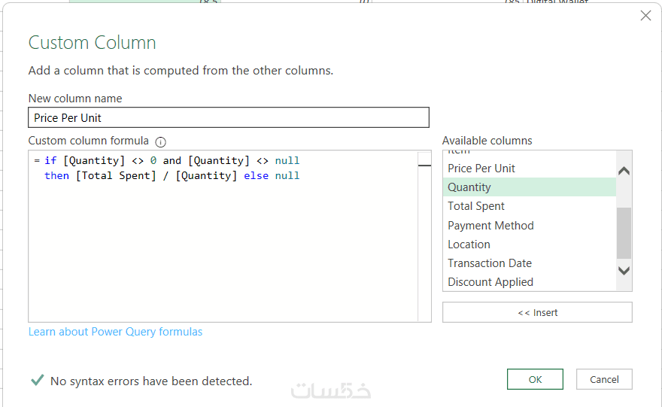
Task: Pick the Location column
Action: (x=469, y=245)
